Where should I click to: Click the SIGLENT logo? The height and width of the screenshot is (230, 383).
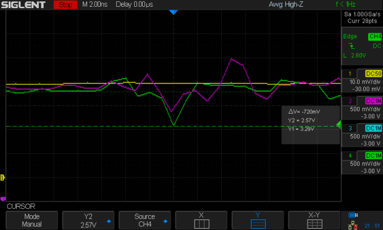point(23,5)
